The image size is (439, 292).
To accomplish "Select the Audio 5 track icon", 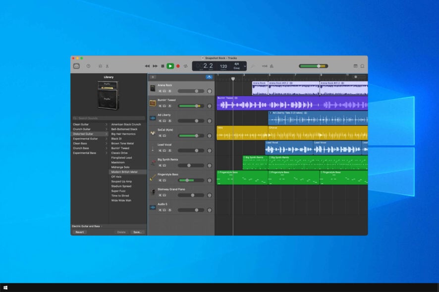I will click(153, 207).
